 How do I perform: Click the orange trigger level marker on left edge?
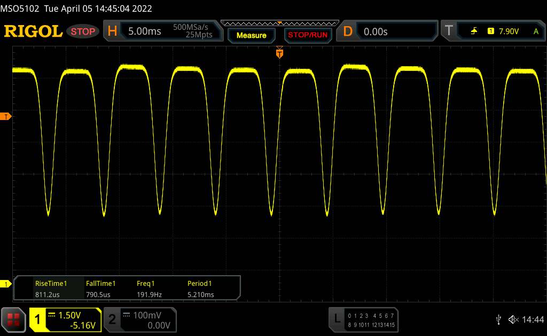(6, 116)
